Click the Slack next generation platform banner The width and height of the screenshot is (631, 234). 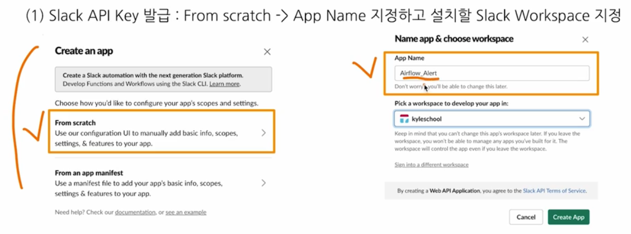pos(163,79)
